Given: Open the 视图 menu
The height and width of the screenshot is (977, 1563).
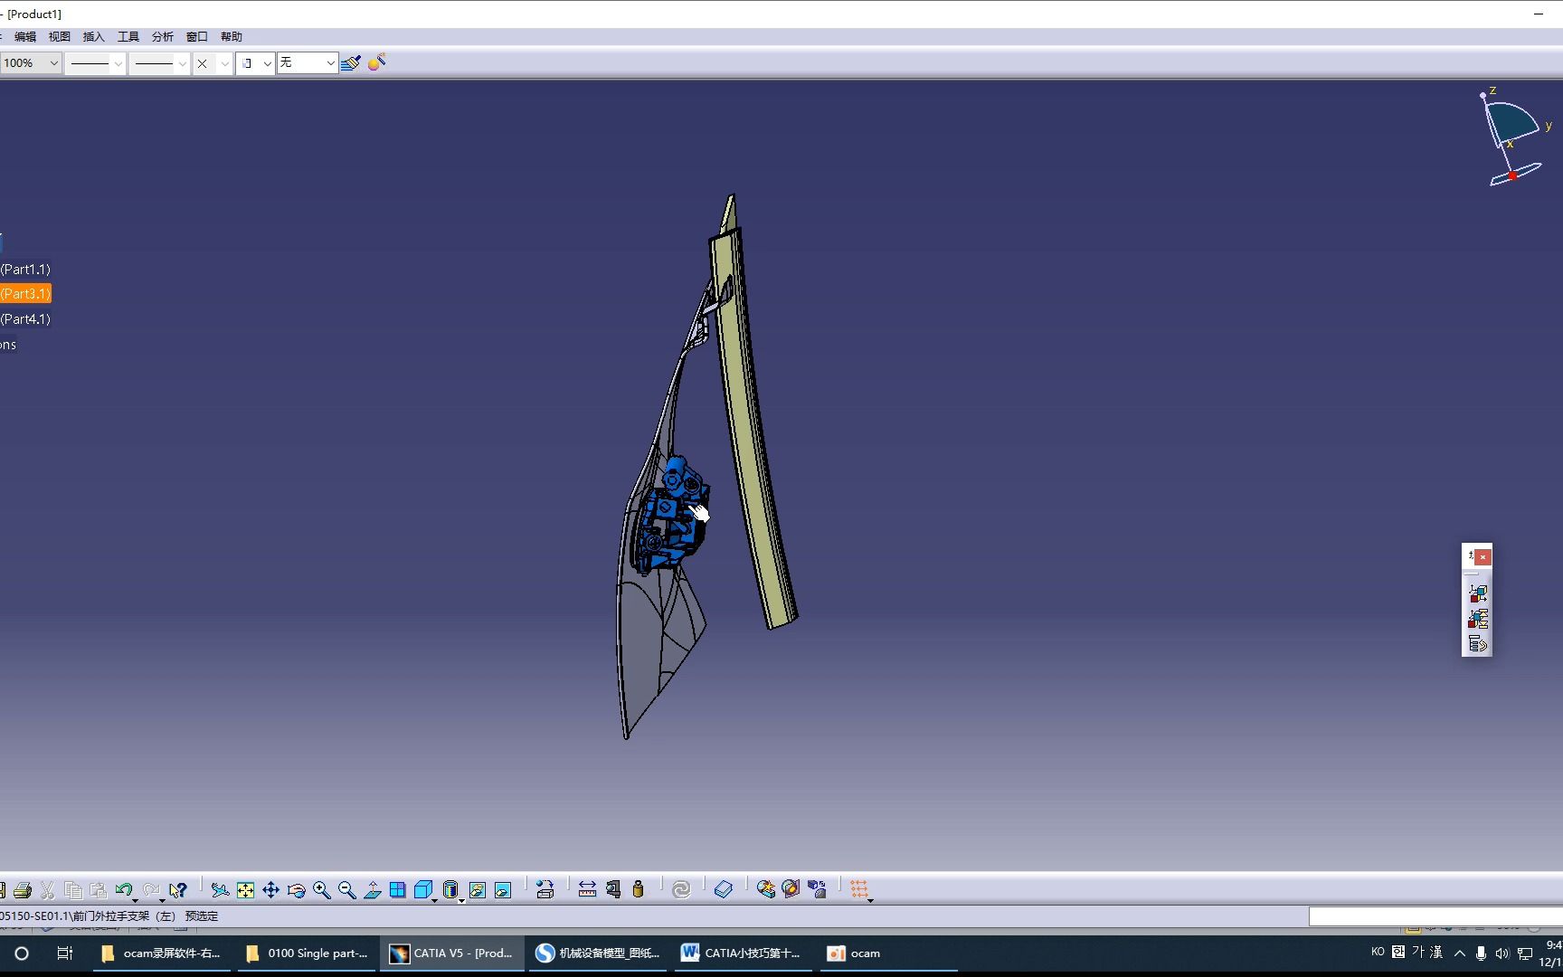Looking at the screenshot, I should click(60, 37).
